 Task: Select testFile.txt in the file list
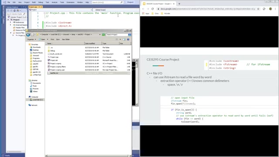(x=54, y=73)
